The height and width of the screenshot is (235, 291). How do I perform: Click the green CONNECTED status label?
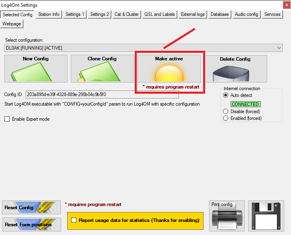246,104
